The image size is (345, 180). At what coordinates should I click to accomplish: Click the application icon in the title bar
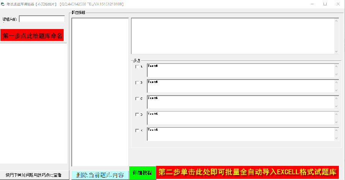pyautogui.click(x=3, y=4)
